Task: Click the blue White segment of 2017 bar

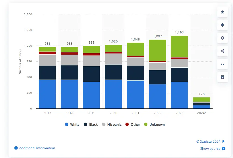Action: (47, 94)
